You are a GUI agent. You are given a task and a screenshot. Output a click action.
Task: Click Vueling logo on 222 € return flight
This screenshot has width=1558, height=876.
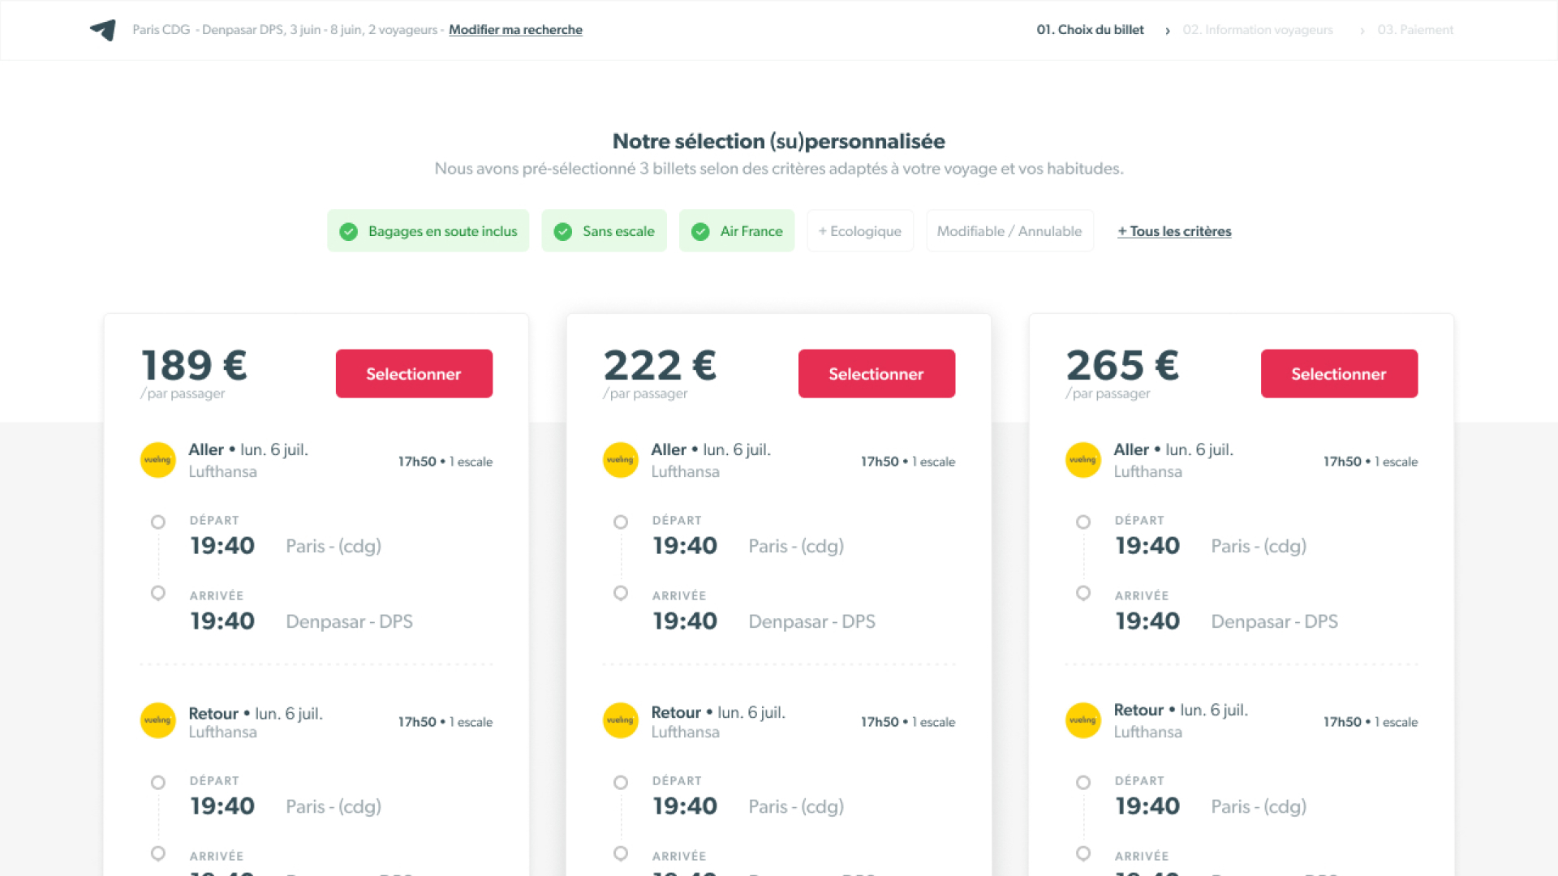(x=620, y=720)
